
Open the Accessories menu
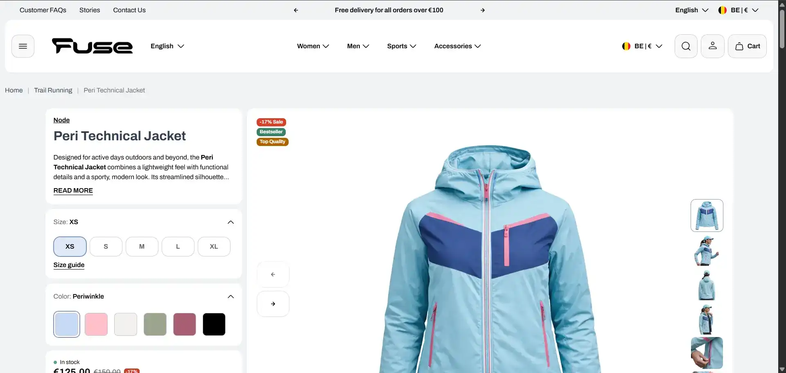tap(458, 46)
